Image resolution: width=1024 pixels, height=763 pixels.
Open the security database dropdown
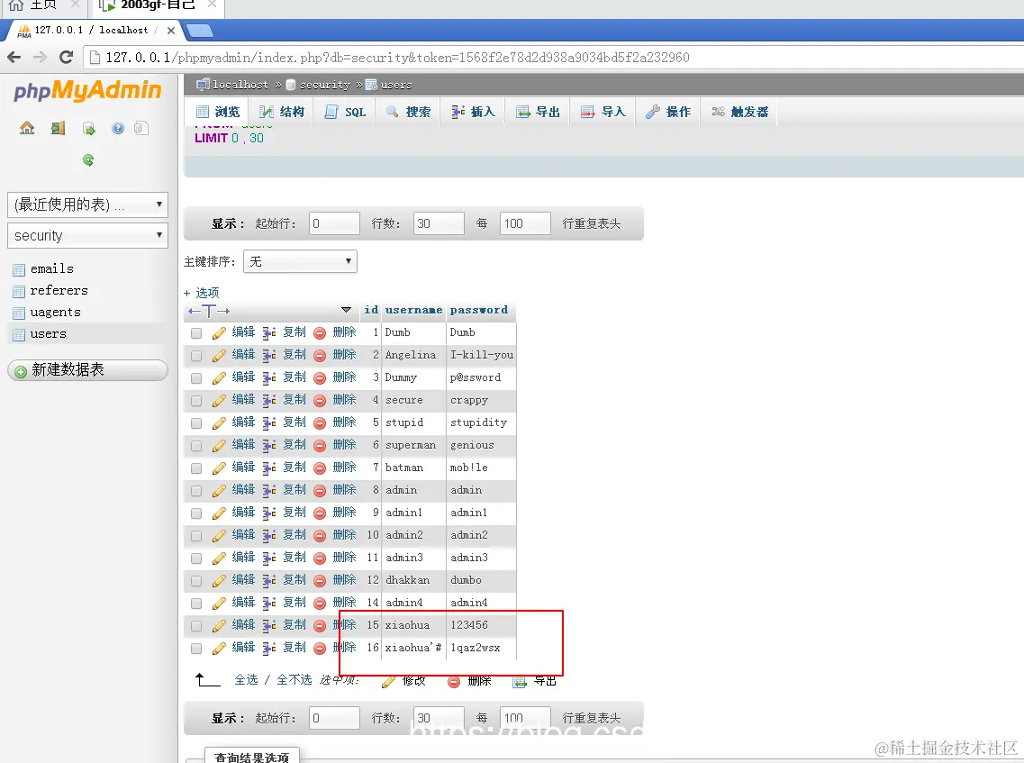point(87,235)
